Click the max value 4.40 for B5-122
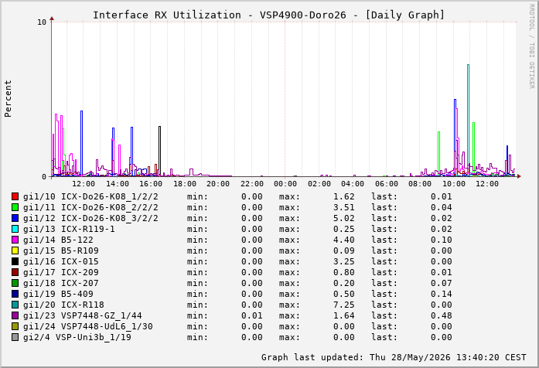 click(x=344, y=240)
